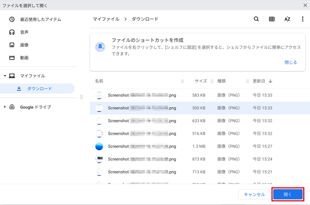Click the 今日 15:24 date cell
This screenshot has width=310, height=205.
(x=262, y=159)
